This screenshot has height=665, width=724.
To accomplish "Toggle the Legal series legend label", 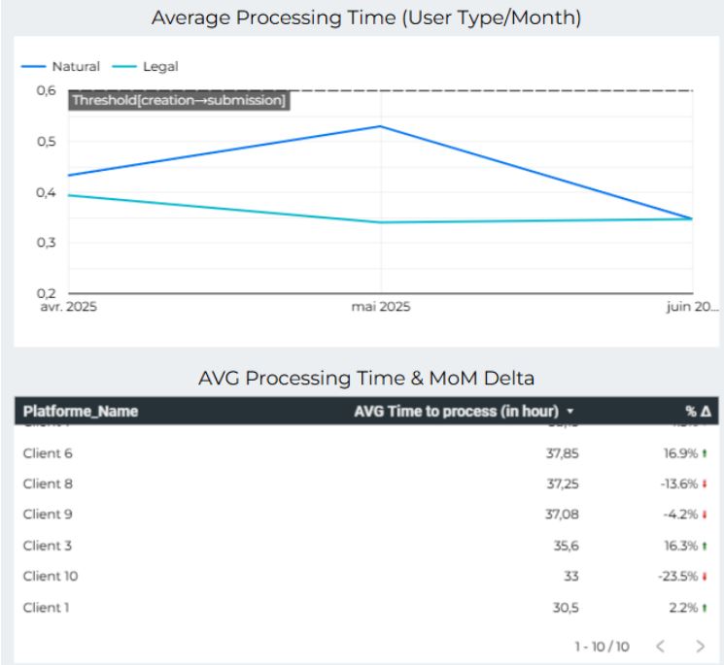I will [x=160, y=67].
